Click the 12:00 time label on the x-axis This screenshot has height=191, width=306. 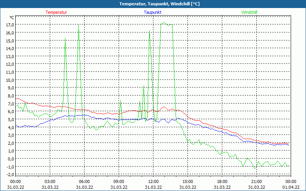(153, 182)
